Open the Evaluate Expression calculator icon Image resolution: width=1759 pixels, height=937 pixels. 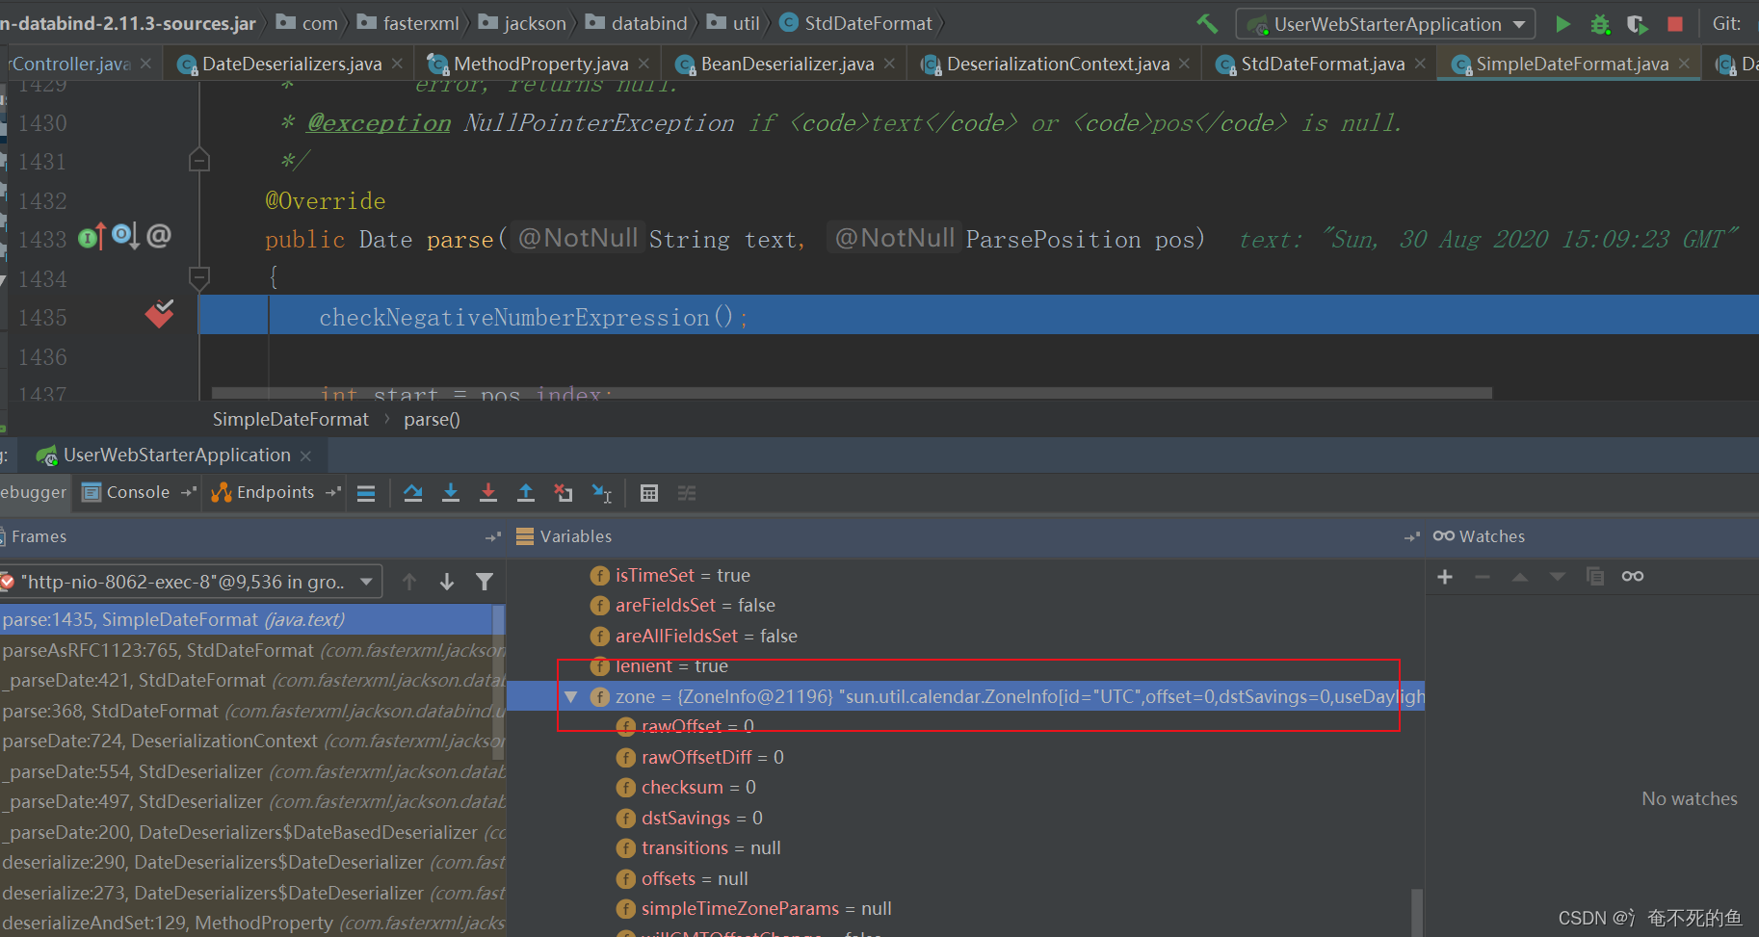pyautogui.click(x=649, y=493)
